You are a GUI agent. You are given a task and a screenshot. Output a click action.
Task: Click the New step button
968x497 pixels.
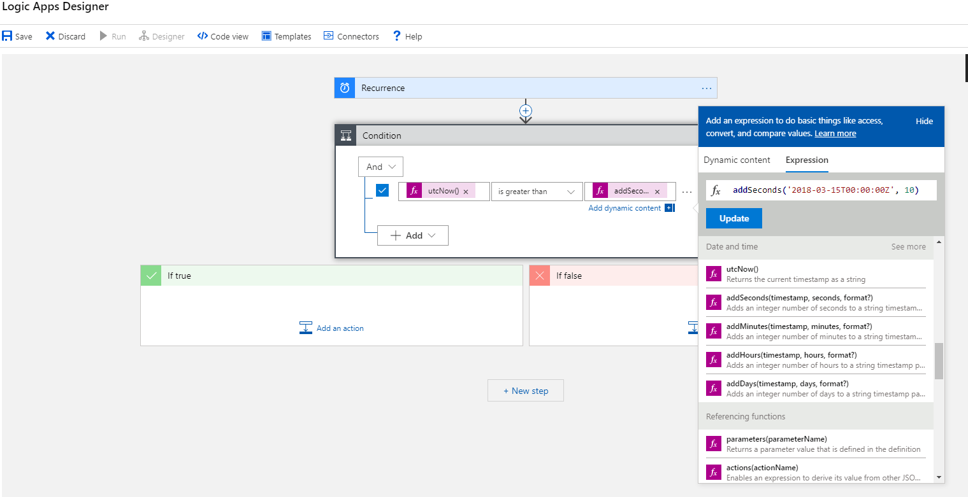526,391
